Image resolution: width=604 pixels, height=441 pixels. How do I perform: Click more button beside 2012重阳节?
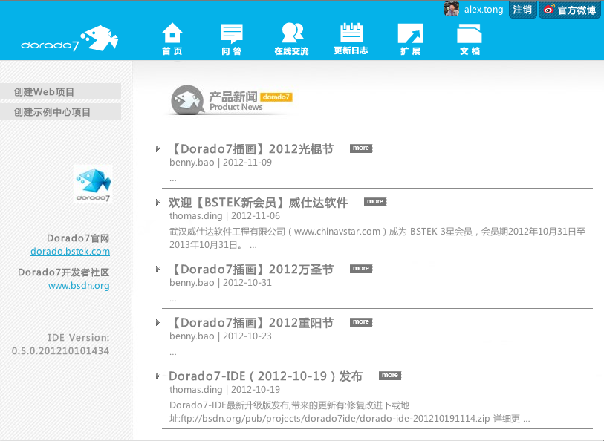click(x=360, y=322)
